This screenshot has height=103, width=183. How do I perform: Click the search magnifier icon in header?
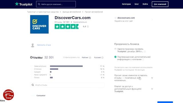[39, 4]
